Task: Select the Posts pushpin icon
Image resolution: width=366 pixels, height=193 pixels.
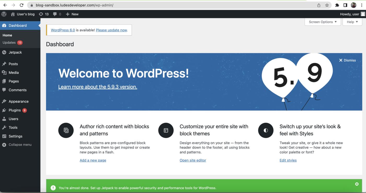Action: pyautogui.click(x=5, y=64)
